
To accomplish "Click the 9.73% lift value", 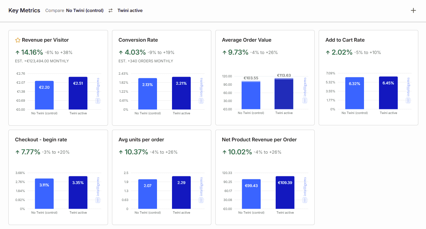I will [238, 52].
